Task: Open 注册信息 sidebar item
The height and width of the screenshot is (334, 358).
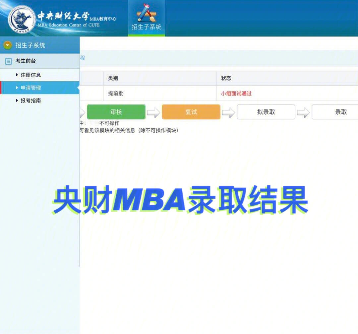Action: 30,75
